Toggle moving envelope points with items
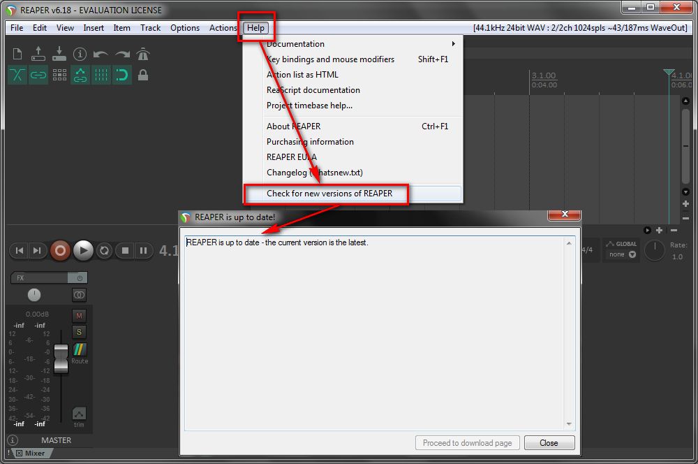This screenshot has height=464, width=698. [x=80, y=75]
